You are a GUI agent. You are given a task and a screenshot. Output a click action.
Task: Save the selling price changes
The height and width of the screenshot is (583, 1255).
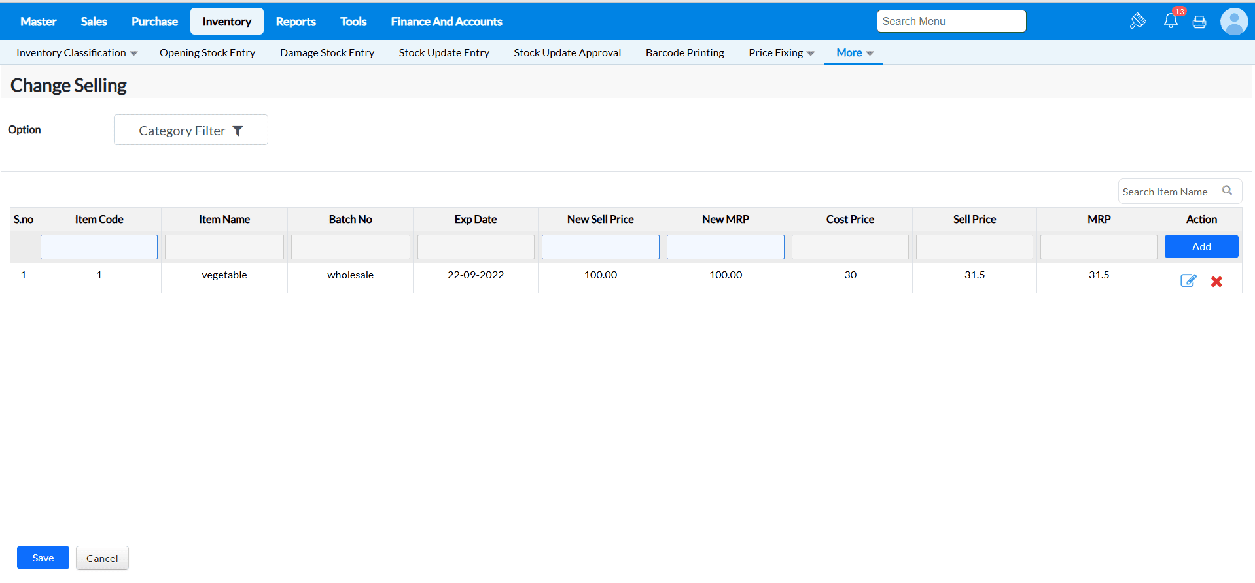(x=43, y=558)
